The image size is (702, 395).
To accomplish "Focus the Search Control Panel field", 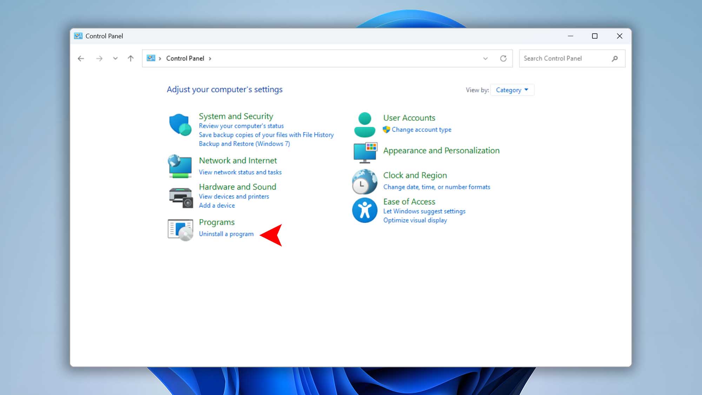I will coord(572,59).
